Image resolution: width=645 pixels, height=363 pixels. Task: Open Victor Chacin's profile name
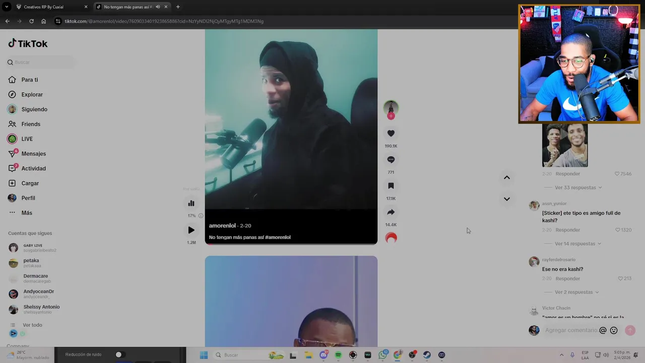point(556,308)
